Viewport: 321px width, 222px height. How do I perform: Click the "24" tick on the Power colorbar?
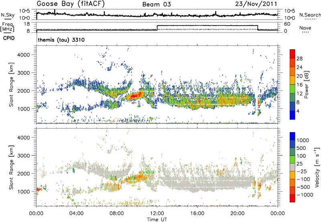pos(299,67)
